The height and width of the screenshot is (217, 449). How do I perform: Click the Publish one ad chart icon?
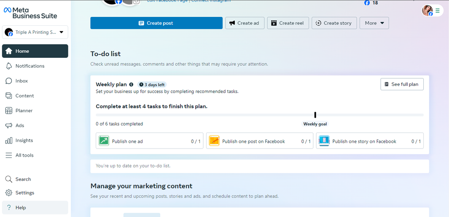(104, 141)
